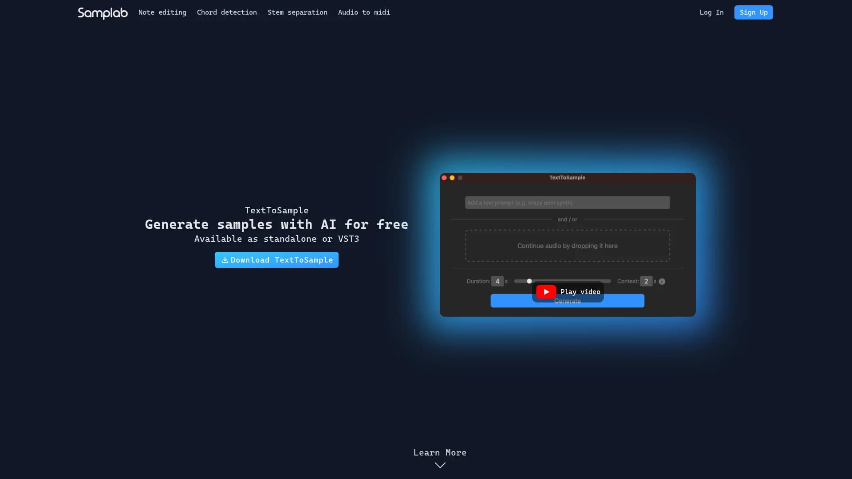The height and width of the screenshot is (479, 852).
Task: Go to Chord detection page
Action: tap(227, 12)
